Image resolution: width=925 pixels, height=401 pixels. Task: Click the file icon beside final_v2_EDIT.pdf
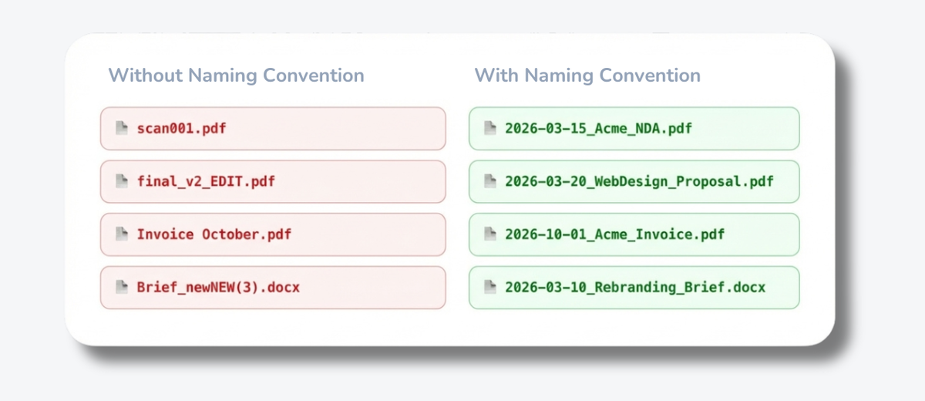tap(121, 181)
